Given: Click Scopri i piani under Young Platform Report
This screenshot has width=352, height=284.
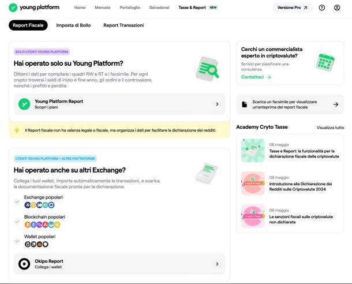Looking at the screenshot, I should tap(46, 107).
